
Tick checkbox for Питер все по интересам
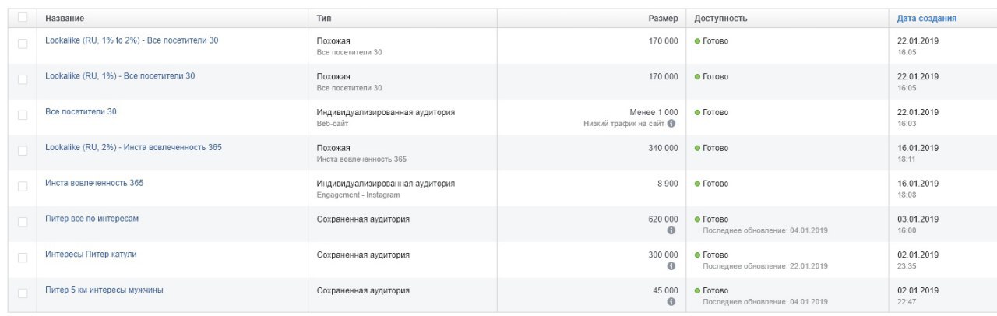point(22,223)
